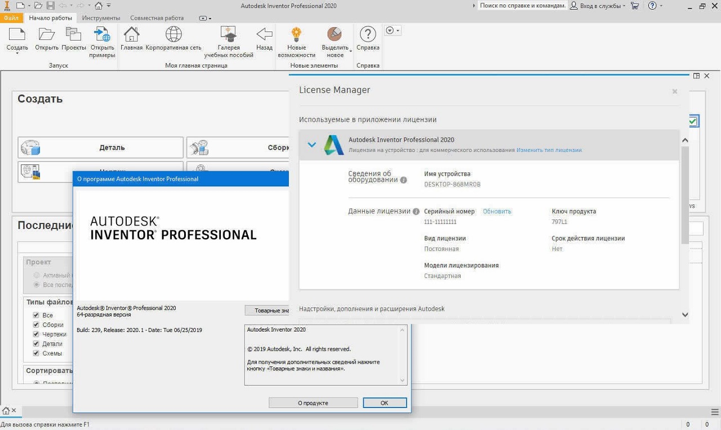The height and width of the screenshot is (430, 721).
Task: Toggle the Чертежи checkbox
Action: 36,334
